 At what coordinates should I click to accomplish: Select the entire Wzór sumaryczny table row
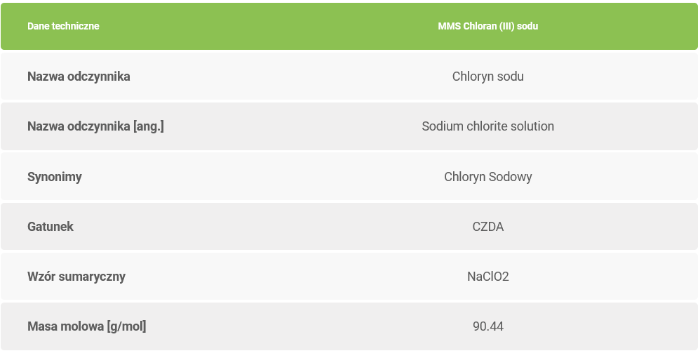tap(281, 277)
